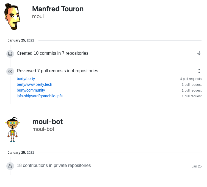Click the commits push icon
Screen dimensions: 207x187
point(10,54)
